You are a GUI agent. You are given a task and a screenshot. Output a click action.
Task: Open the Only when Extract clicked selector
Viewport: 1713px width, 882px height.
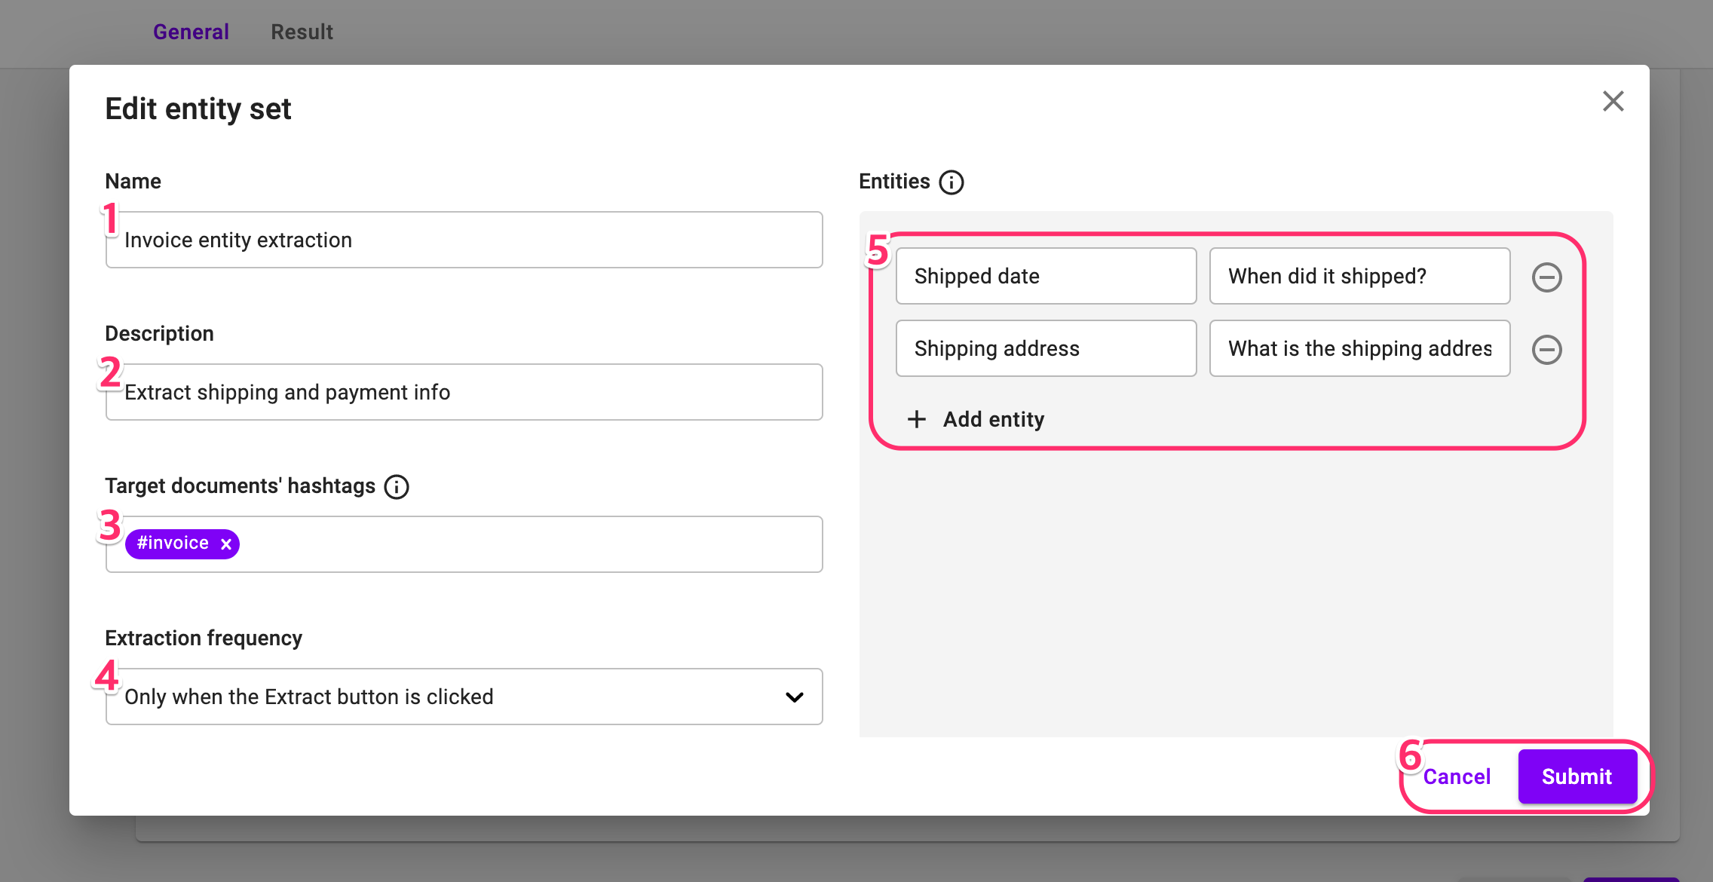(x=452, y=697)
